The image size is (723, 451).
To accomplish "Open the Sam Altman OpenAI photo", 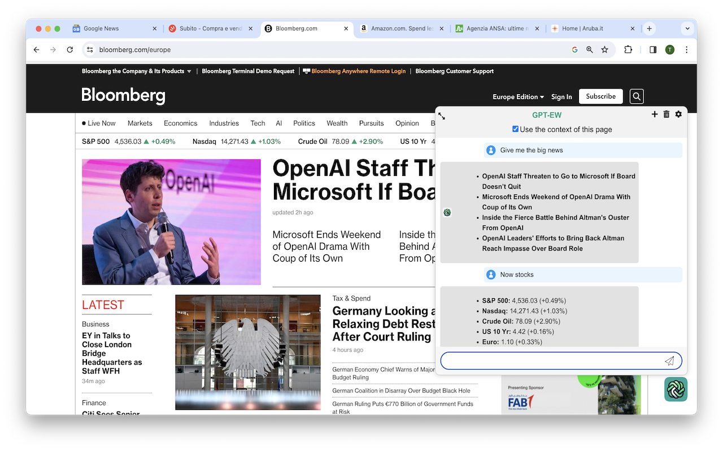I will pos(171,222).
